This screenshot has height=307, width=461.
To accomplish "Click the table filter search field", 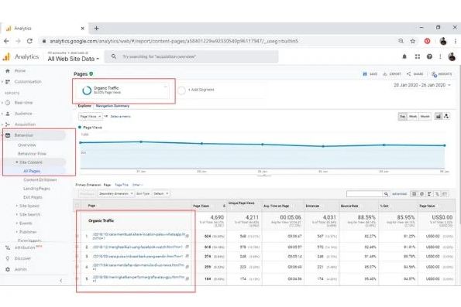I will [365, 194].
